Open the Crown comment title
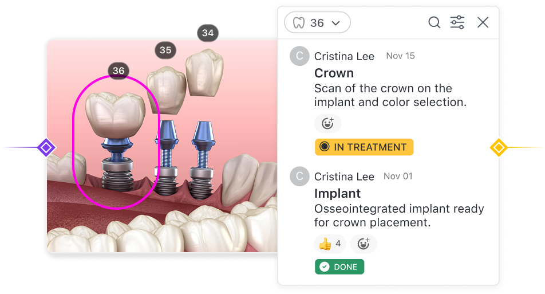The width and height of the screenshot is (545, 294). [x=334, y=73]
